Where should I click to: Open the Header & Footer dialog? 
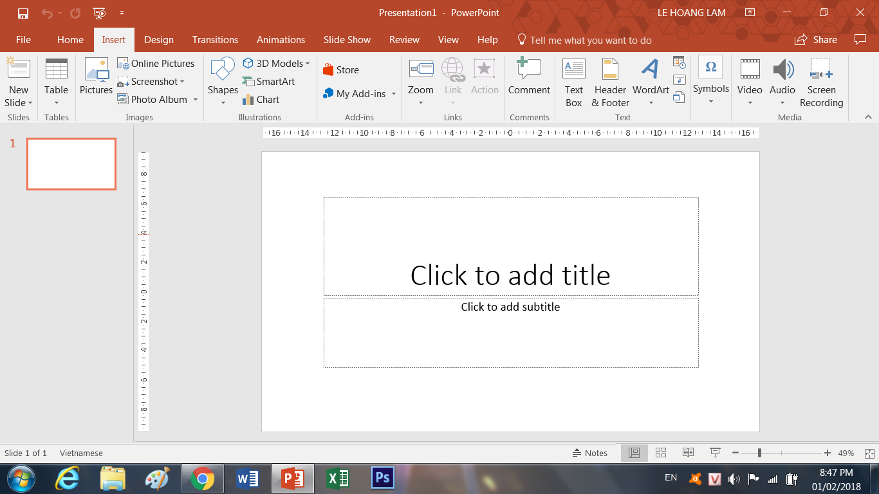point(610,83)
